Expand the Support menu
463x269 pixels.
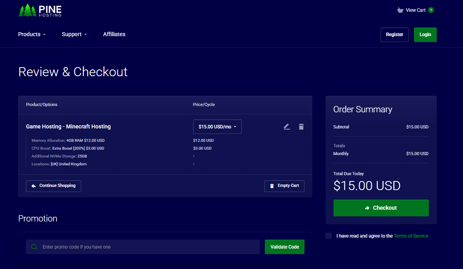coord(74,34)
